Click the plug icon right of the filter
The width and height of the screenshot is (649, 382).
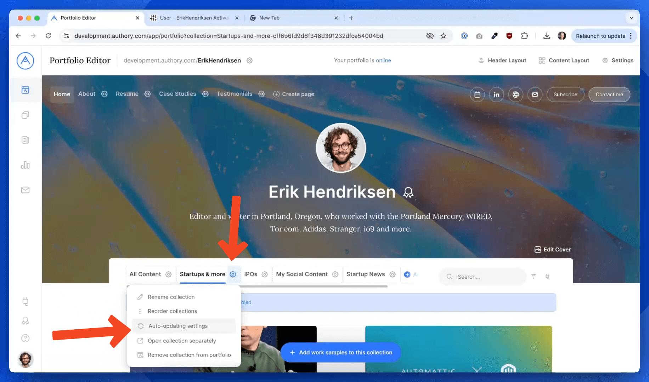(547, 276)
